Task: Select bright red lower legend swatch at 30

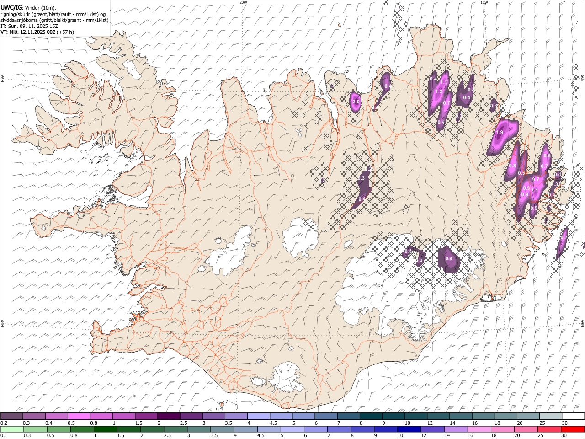Action: (x=573, y=429)
